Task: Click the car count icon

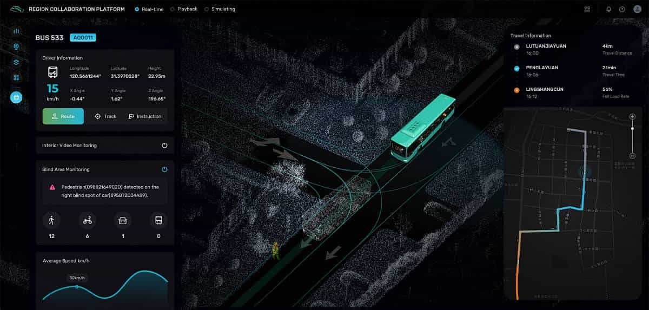Action: [x=123, y=220]
